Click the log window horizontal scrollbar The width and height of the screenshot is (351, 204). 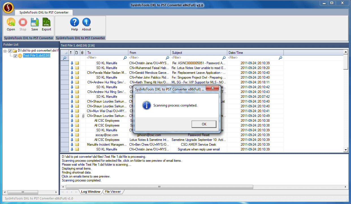159,187
